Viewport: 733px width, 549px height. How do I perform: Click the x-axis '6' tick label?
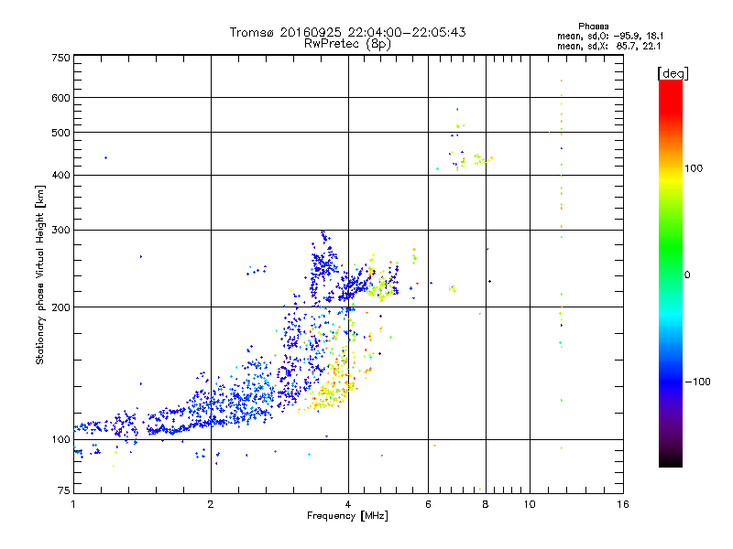click(428, 504)
